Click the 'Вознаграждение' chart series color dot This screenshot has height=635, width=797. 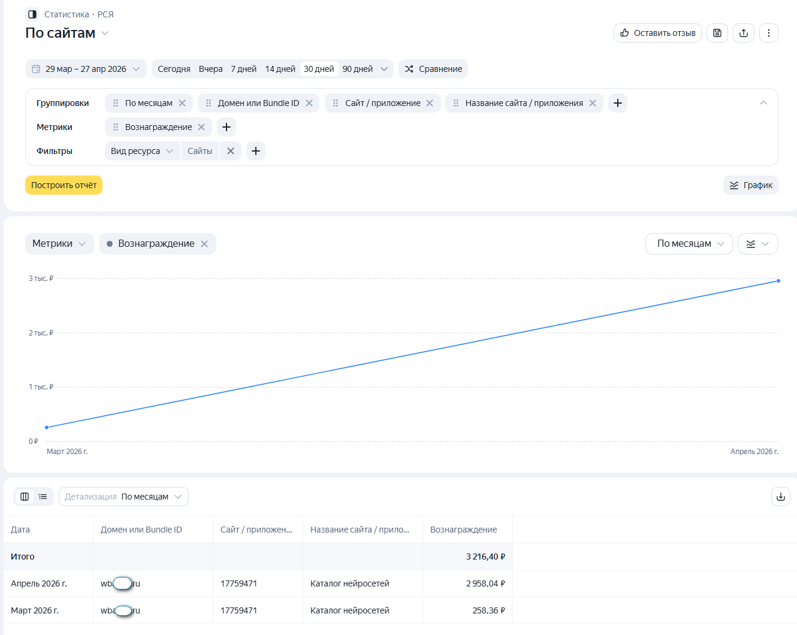pos(110,244)
